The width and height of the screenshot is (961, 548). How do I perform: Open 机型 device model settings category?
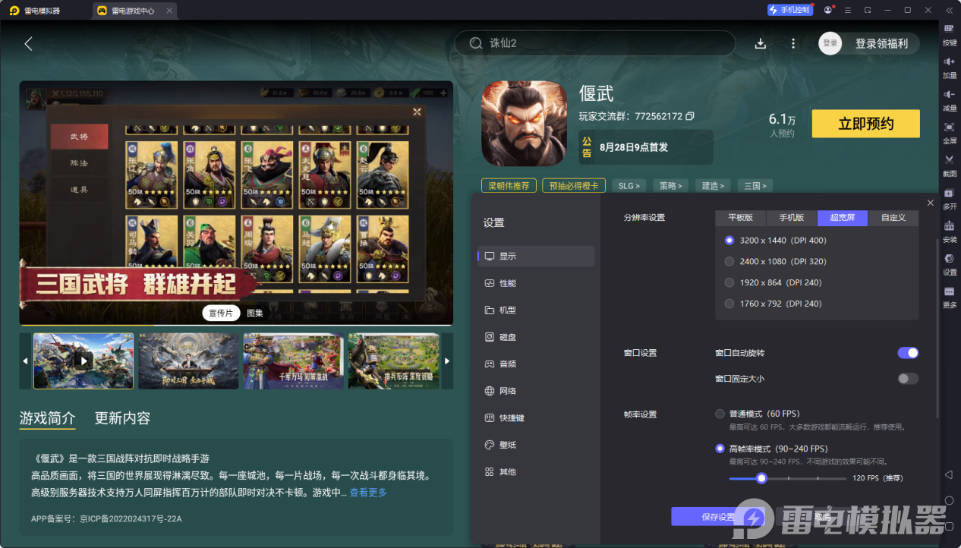coord(536,310)
